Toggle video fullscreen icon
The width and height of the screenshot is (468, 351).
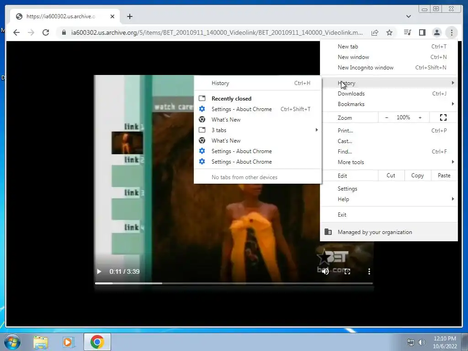[347, 271]
